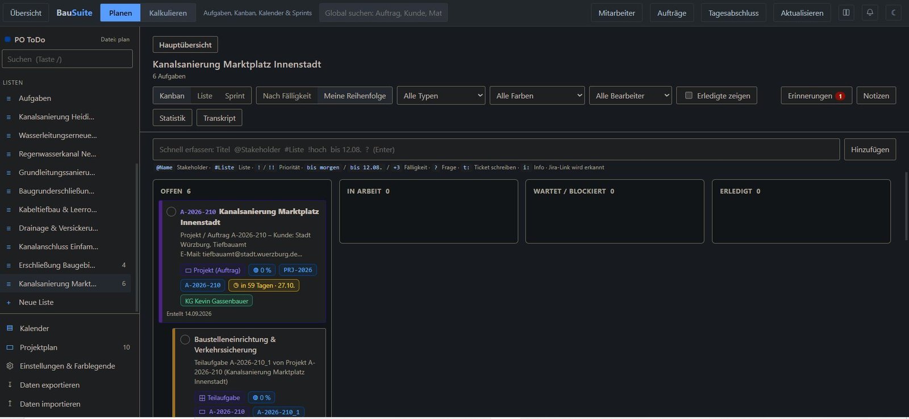This screenshot has height=419, width=909.
Task: Open Kalender via its sidebar icon
Action: (x=10, y=328)
